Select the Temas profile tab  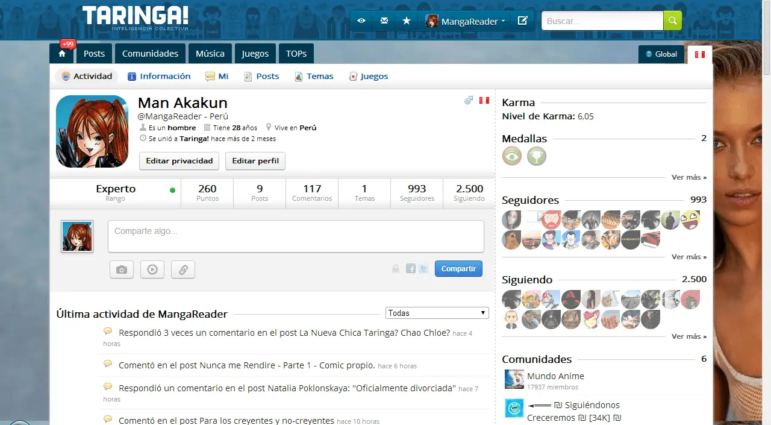314,76
